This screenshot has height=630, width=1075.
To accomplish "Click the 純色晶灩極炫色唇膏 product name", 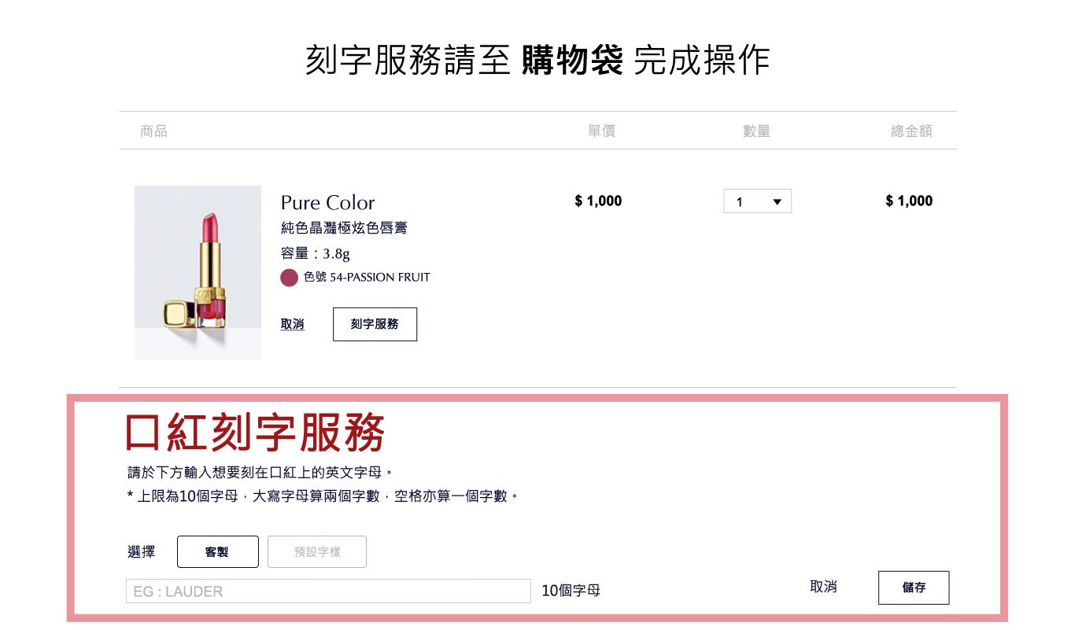I will tap(344, 228).
